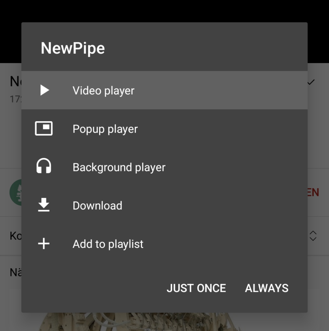
Task: Click the play triangle icon for Video player
Action: pos(44,91)
